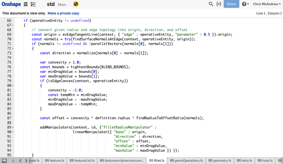283x164 pixels.
Task: Open the tab manager monitor icon
Action: click(x=4, y=161)
